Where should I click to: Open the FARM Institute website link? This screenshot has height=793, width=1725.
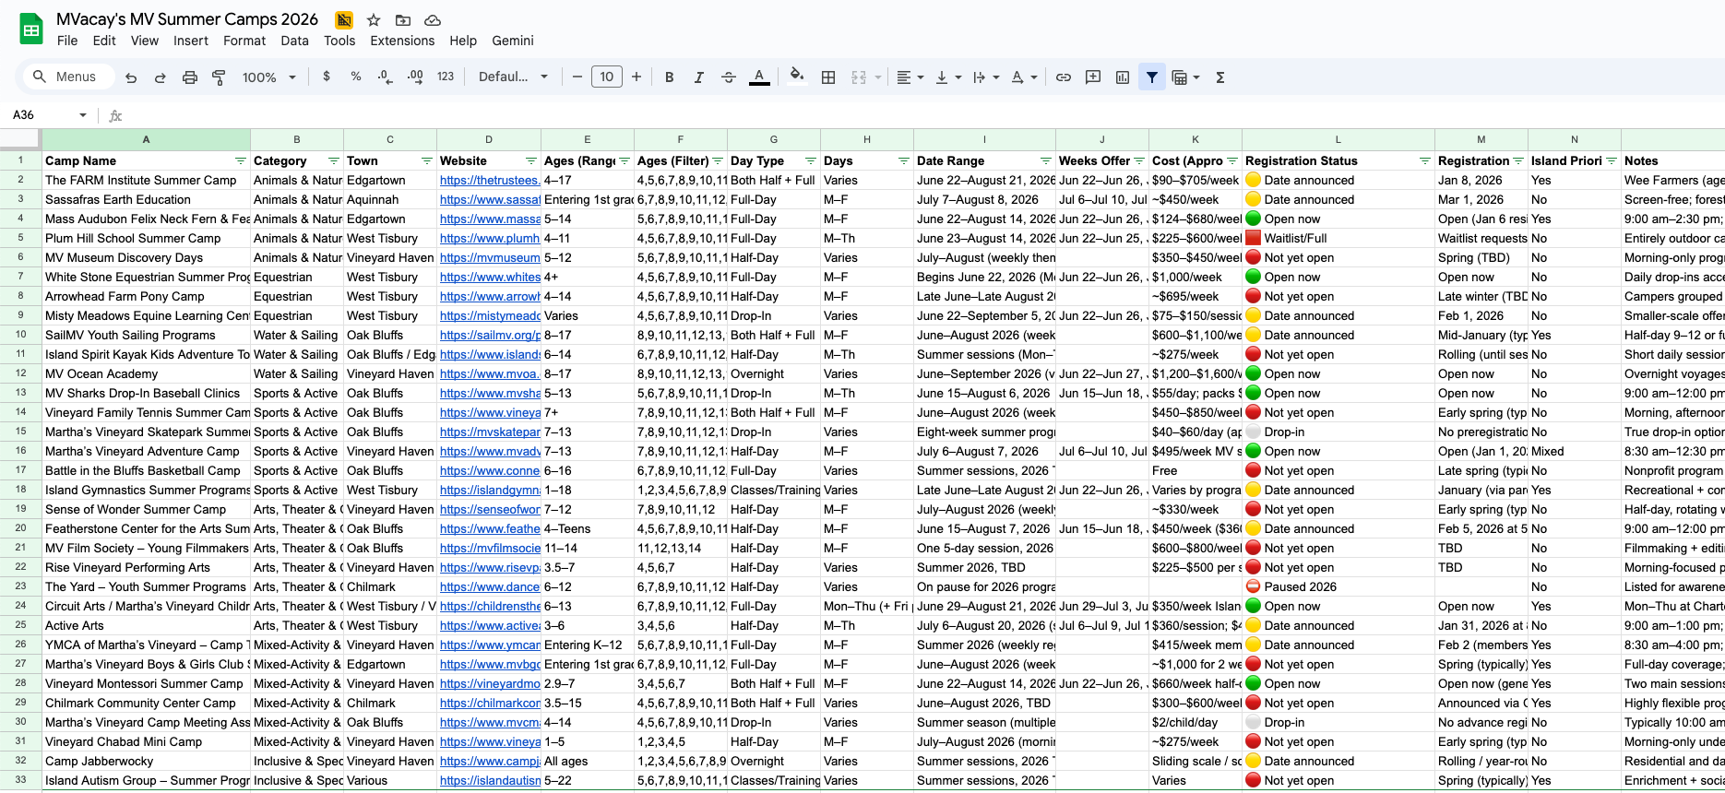click(490, 181)
